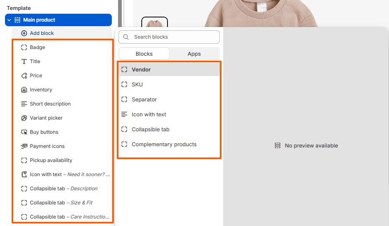Viewport: 389px width, 226px height.
Task: Select the Main product section label
Action: coord(39,20)
